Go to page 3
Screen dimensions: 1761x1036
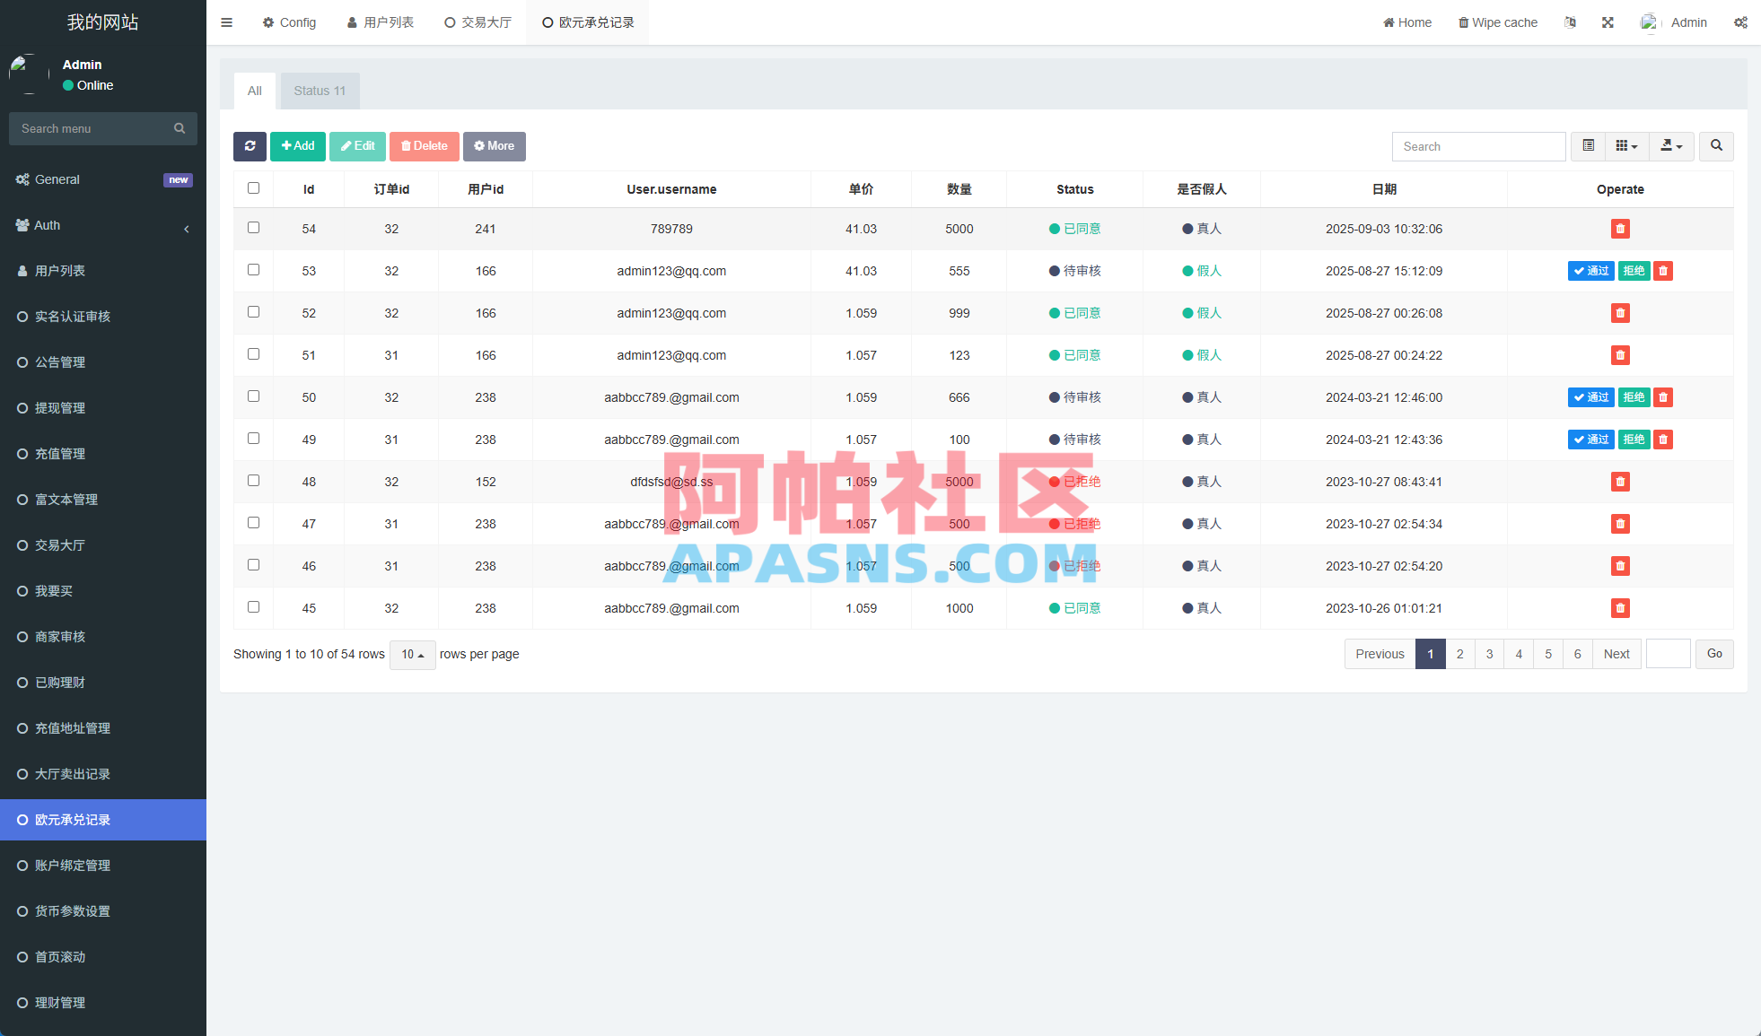click(1489, 654)
